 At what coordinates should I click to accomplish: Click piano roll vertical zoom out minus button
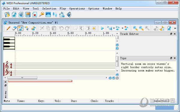117,49
